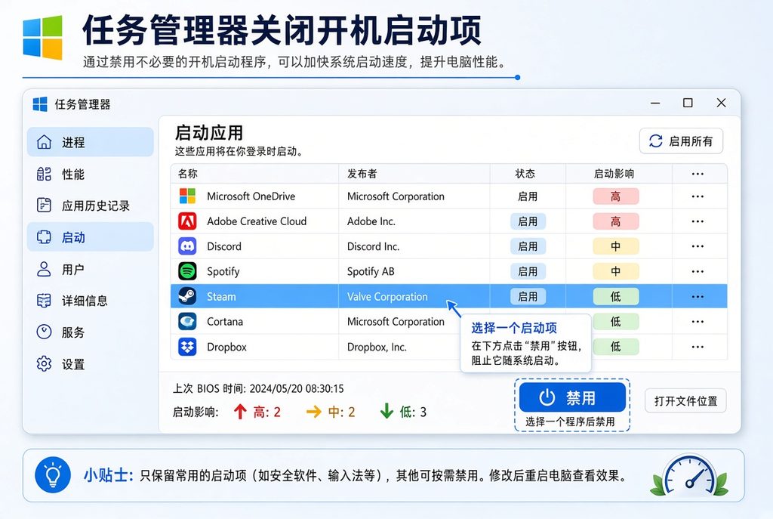Open more options for the Discord row

coord(698,246)
